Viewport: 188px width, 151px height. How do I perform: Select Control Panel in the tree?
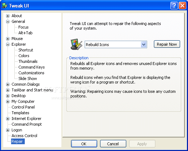[x=23, y=107]
